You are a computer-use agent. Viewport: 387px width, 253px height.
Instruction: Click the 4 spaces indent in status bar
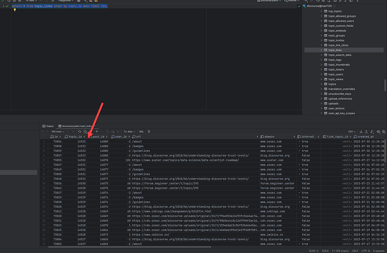379,251
